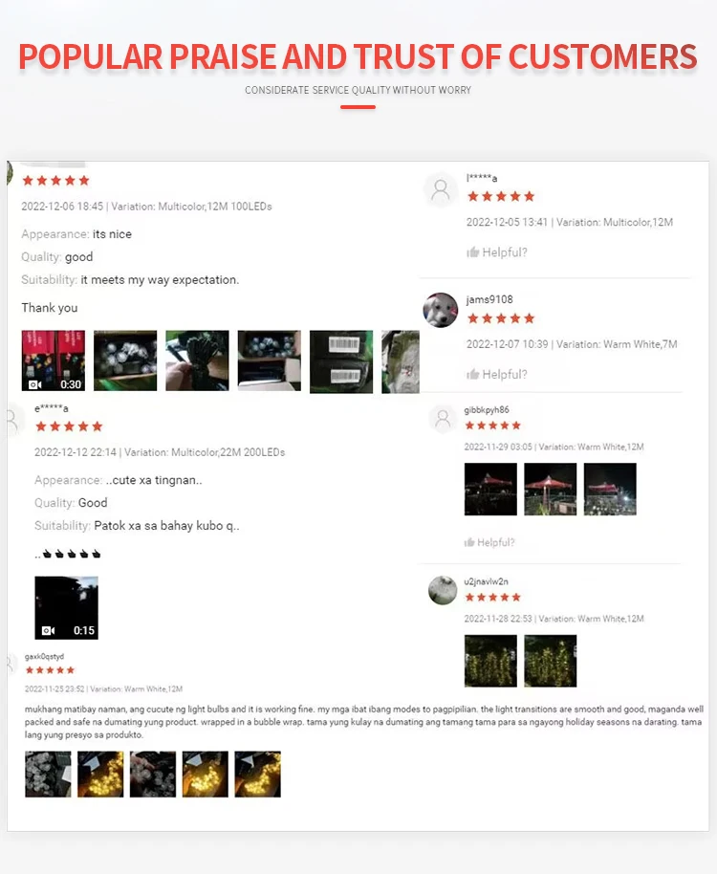Click username gibbkpyh86
The height and width of the screenshot is (874, 717).
[x=487, y=409]
